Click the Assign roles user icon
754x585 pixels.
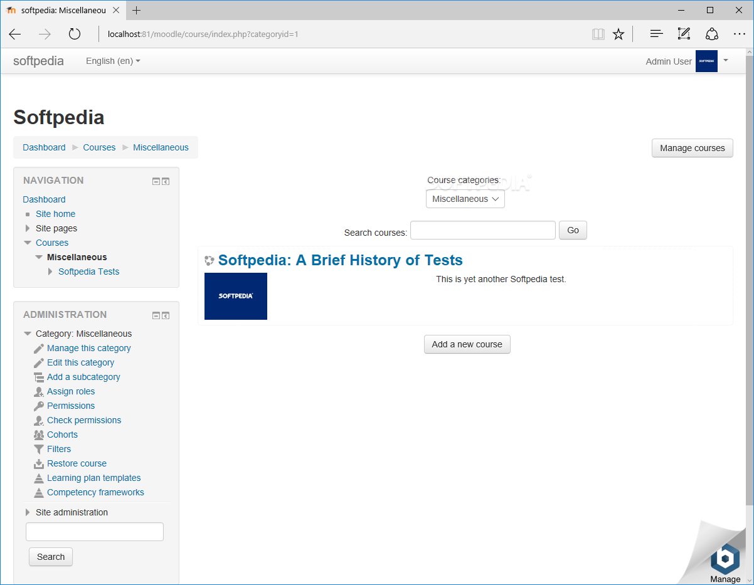pos(39,392)
